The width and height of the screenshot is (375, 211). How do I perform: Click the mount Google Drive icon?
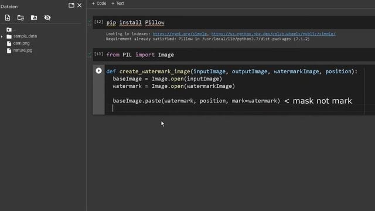coord(34,18)
